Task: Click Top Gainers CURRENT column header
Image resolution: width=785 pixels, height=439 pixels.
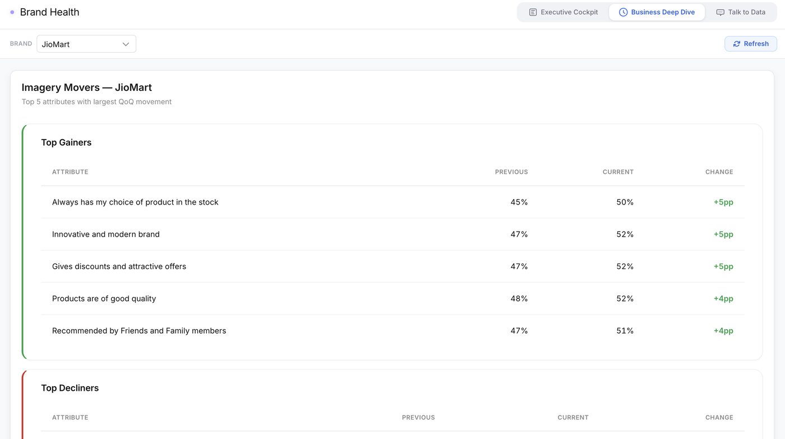Action: [x=618, y=172]
